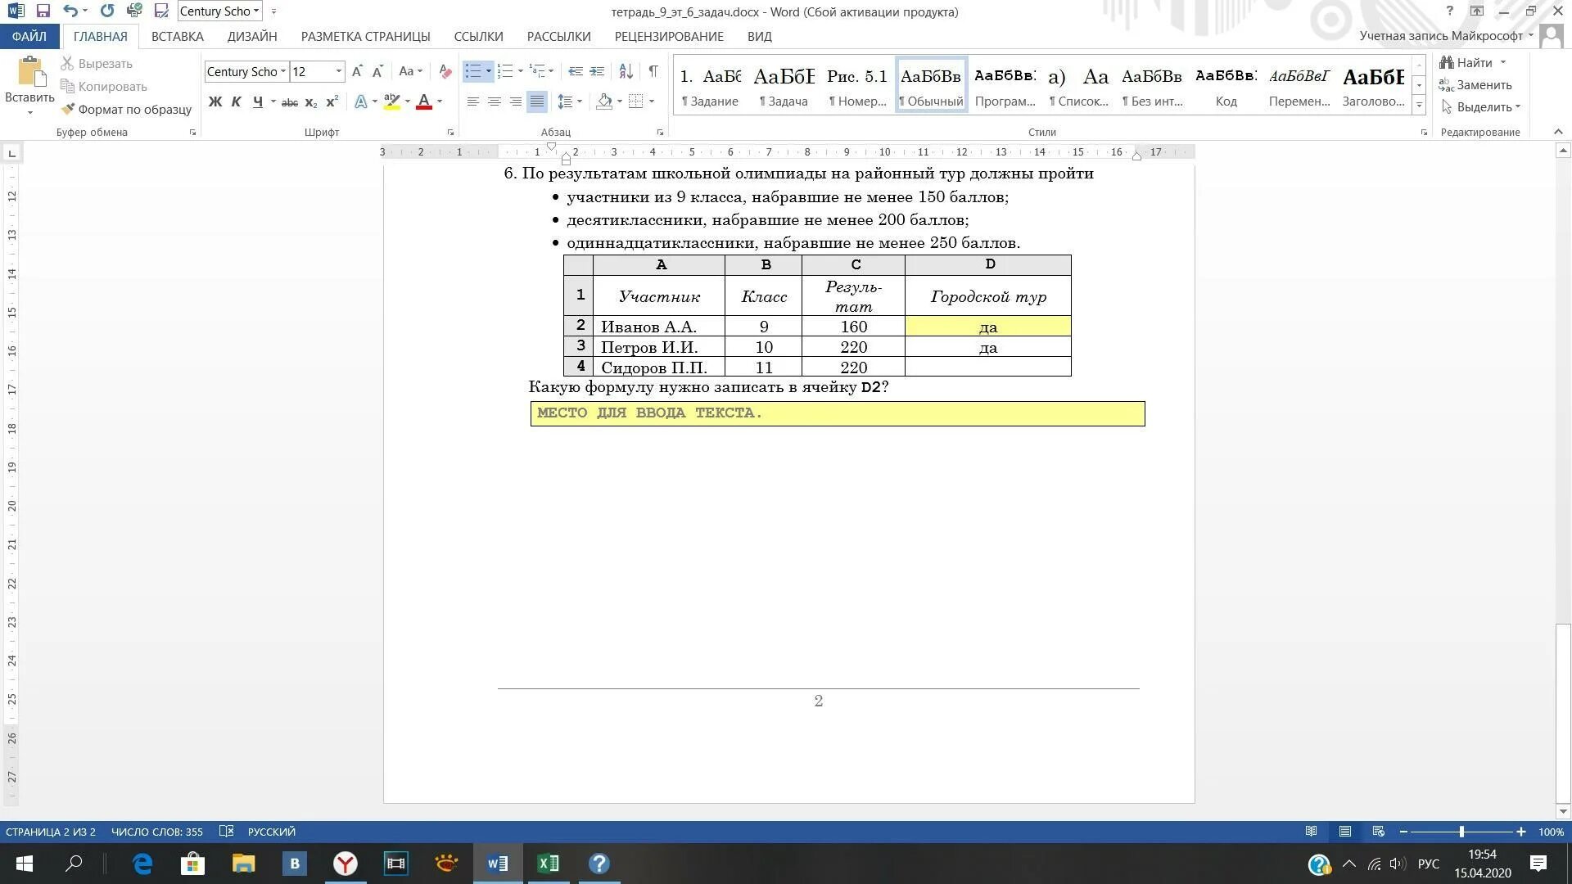
Task: Click the Sort A-Z icon
Action: [x=626, y=72]
